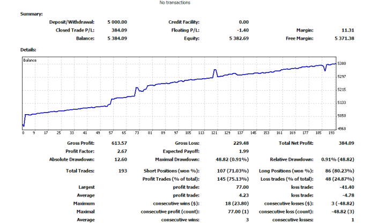Click the 193 x-axis tick label
Screen dimensions: 386x223
tap(332, 133)
